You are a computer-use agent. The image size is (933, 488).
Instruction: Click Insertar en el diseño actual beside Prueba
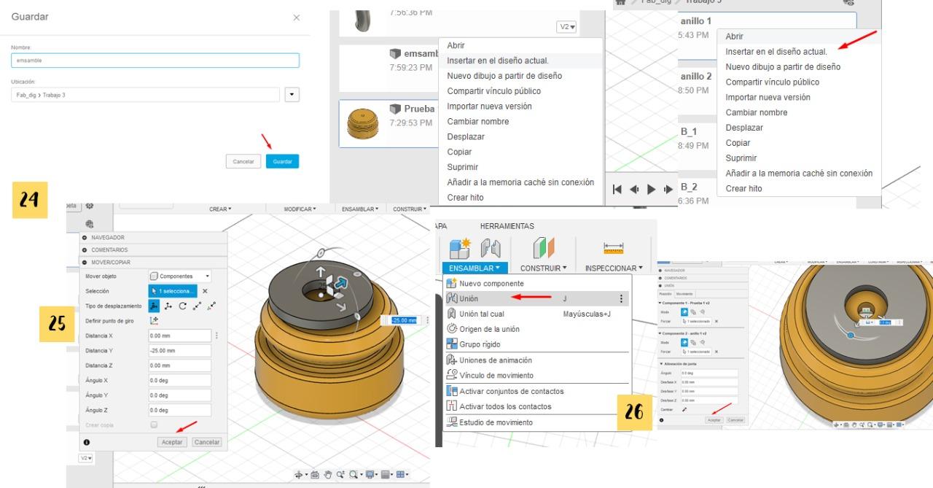(x=498, y=61)
